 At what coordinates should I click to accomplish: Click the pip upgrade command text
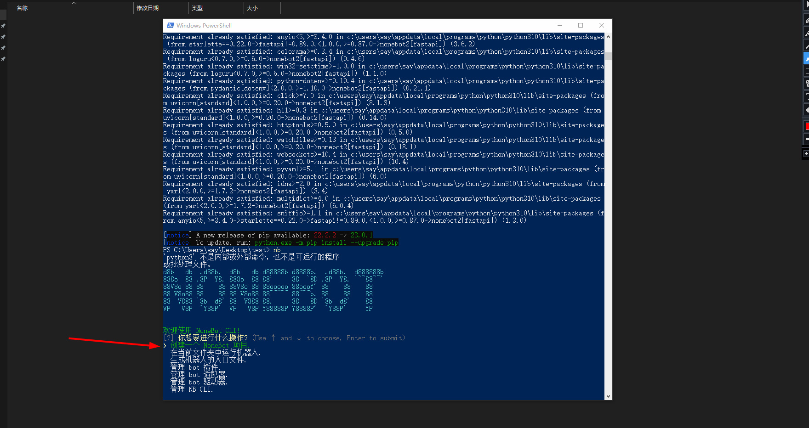(x=326, y=242)
